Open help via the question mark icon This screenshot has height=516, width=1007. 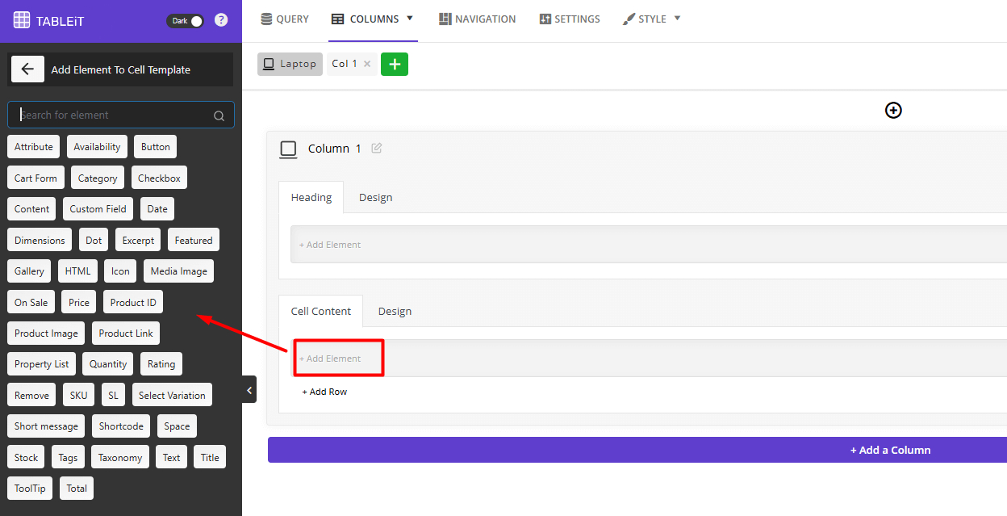tap(220, 19)
